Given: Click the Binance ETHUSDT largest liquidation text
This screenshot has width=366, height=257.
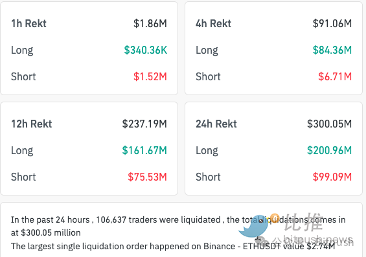Looking at the screenshot, I should tap(173, 246).
